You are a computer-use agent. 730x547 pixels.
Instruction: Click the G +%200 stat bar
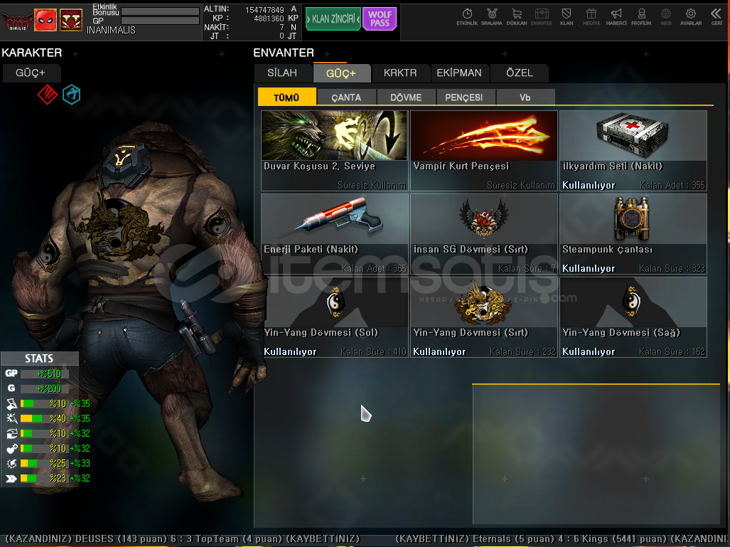tap(44, 388)
